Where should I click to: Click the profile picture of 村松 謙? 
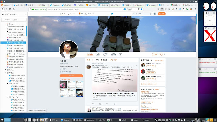(68, 50)
